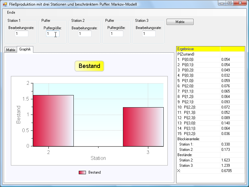Click the bar for Station 3
Viewport: 249px width, 187px height.
pyautogui.click(x=143, y=127)
